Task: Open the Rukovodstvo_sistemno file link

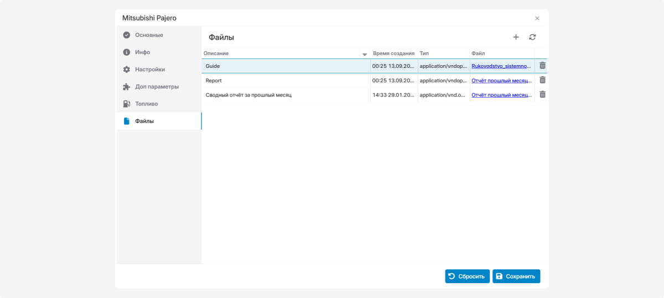Action: coord(501,66)
